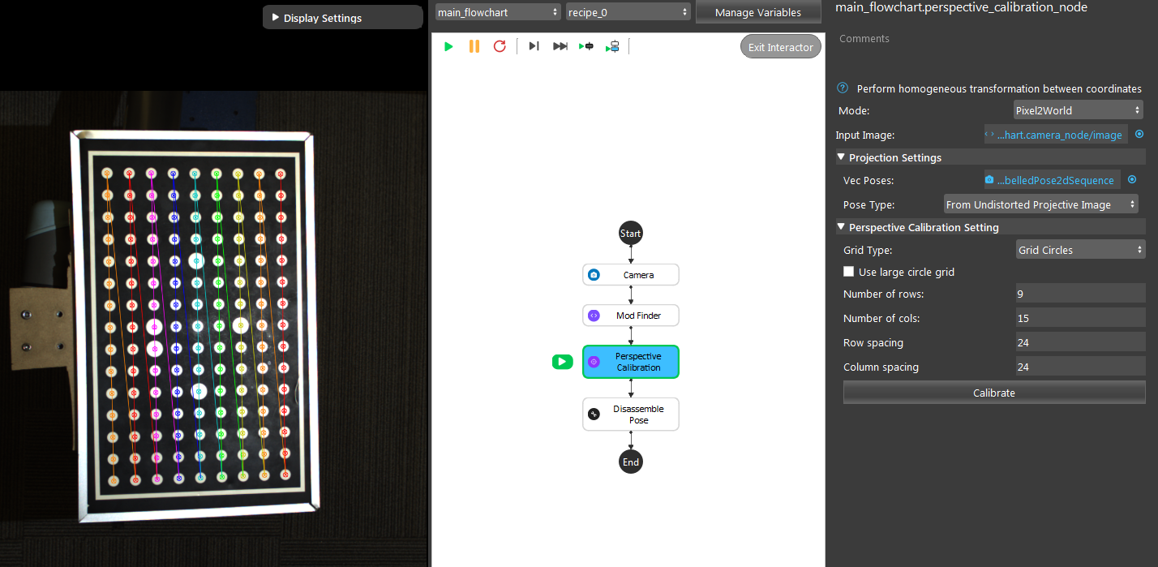Click the green play badge beside Perspective Calibration
The height and width of the screenshot is (567, 1158).
coord(562,362)
